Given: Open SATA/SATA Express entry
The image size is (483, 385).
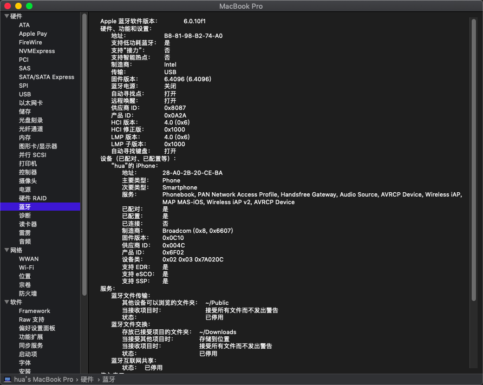Looking at the screenshot, I should (x=47, y=77).
